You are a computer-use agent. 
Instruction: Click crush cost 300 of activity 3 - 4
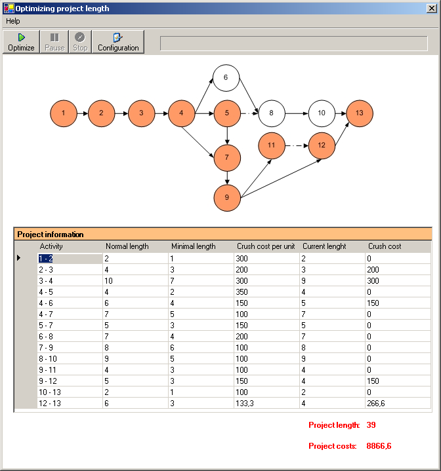[398, 281]
